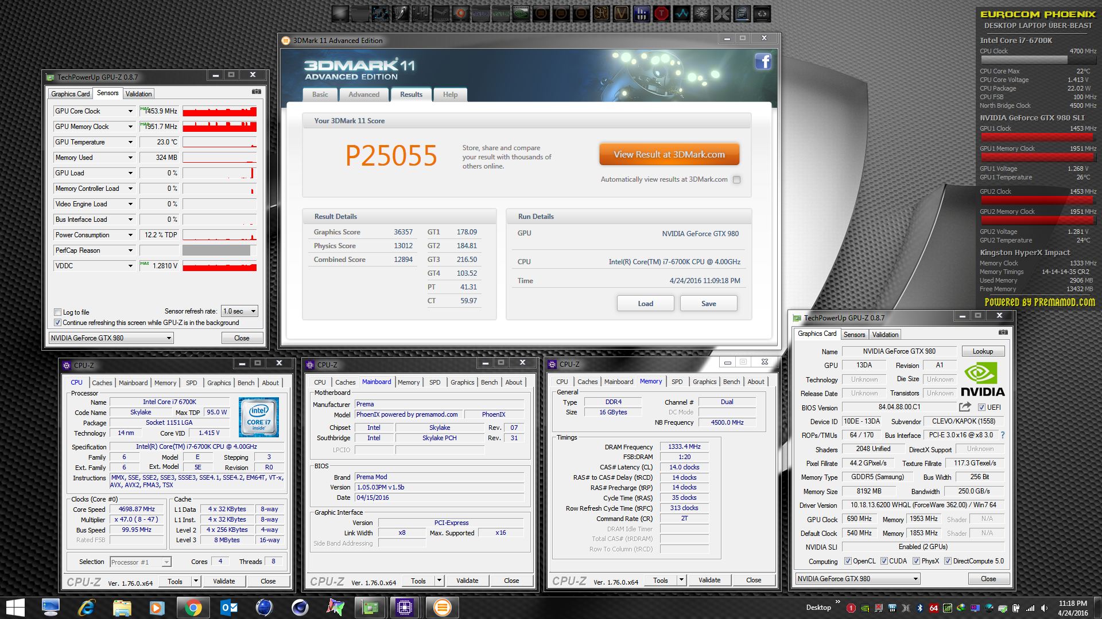The image size is (1102, 619).
Task: Toggle DirectCompute 5.0 checkbox
Action: [948, 561]
